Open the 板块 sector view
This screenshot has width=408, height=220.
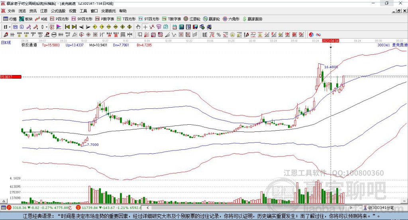click(x=26, y=19)
